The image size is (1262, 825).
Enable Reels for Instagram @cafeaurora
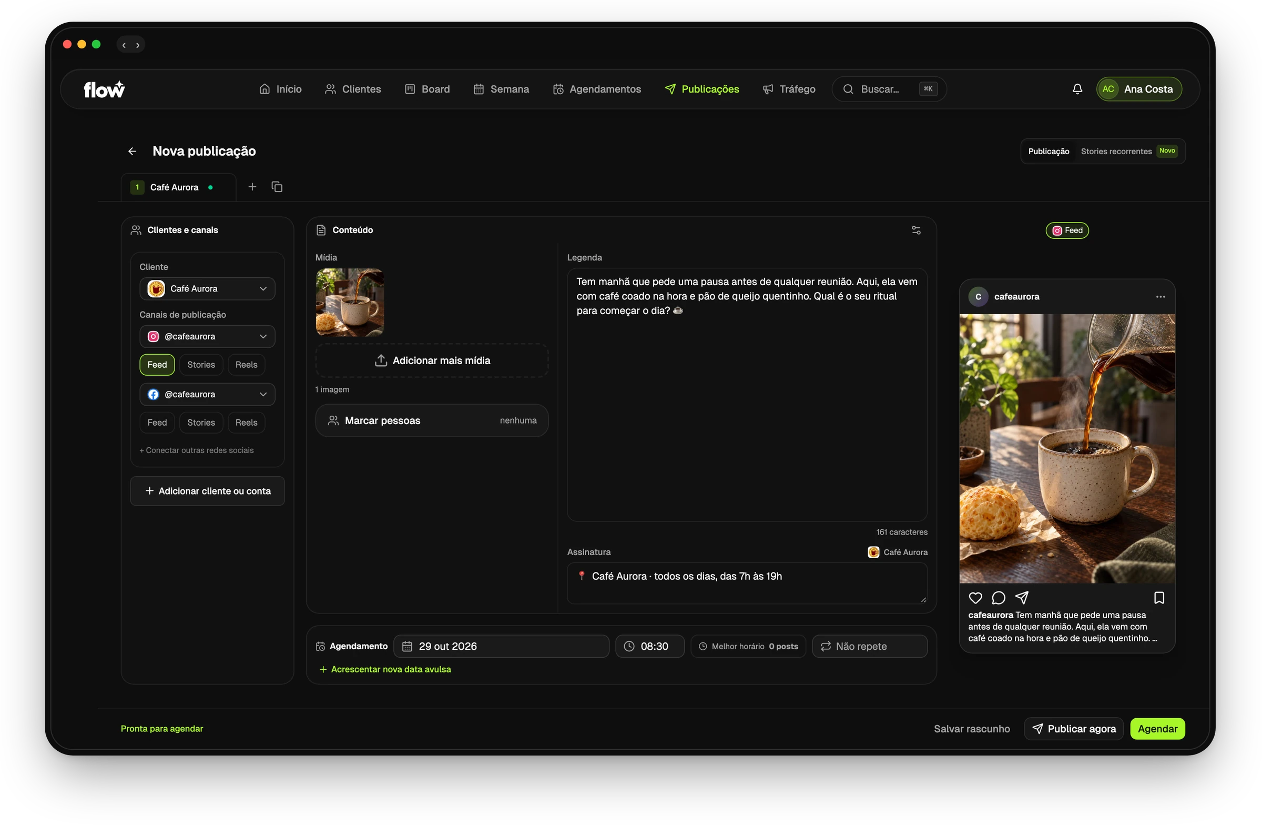pyautogui.click(x=246, y=365)
